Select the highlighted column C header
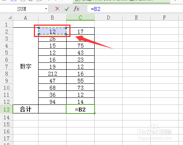 click(81, 18)
